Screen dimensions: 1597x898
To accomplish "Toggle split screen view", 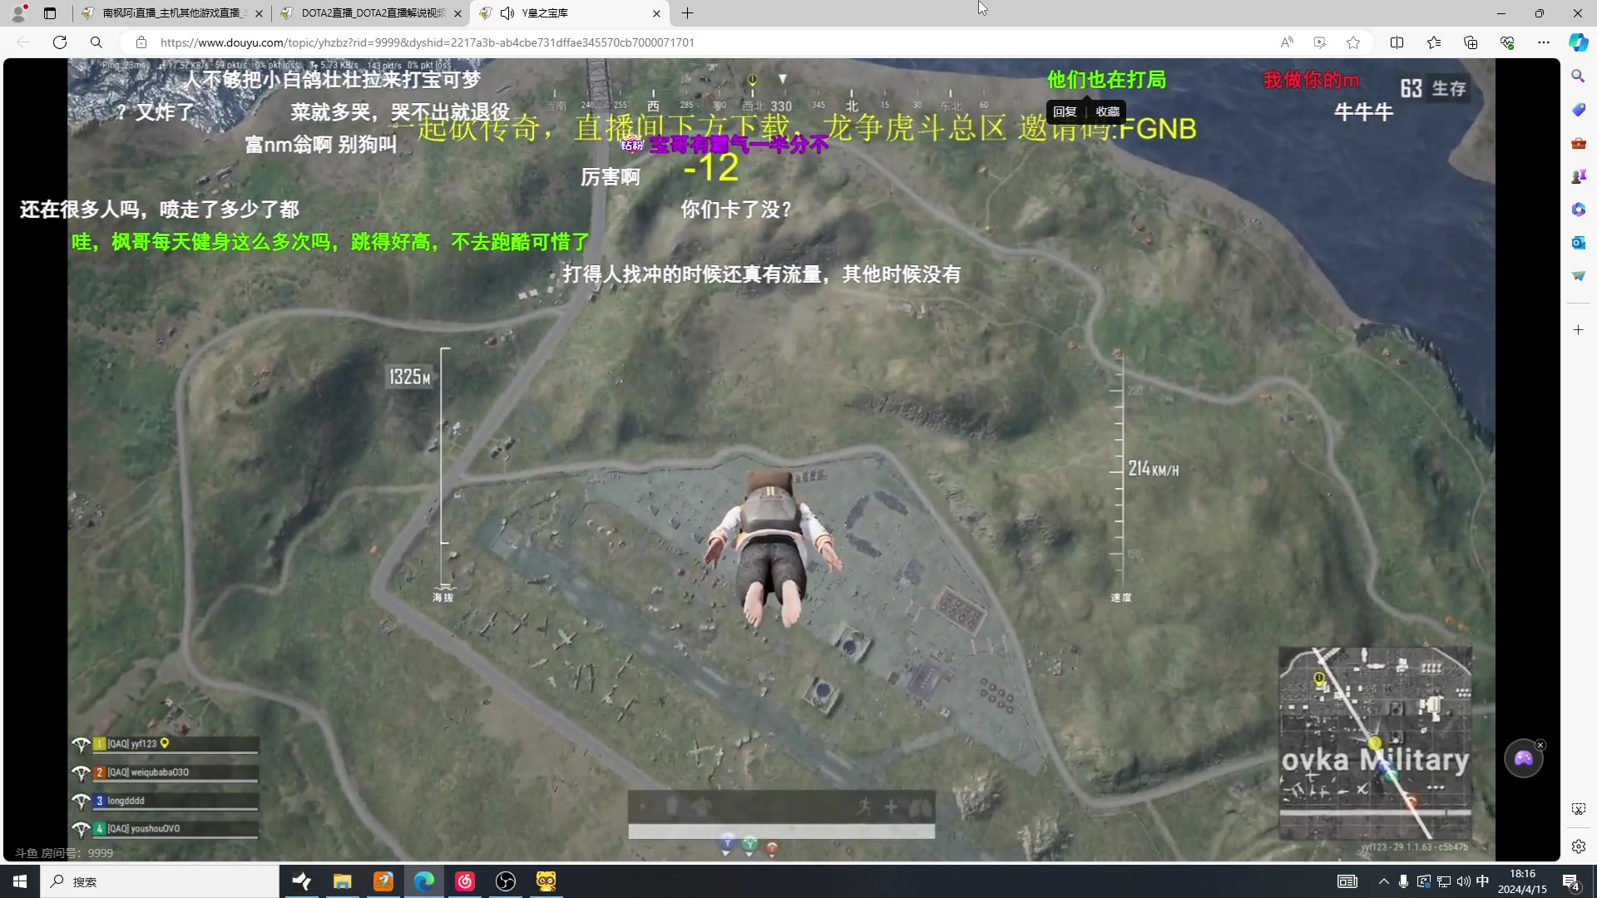I will click(x=1397, y=42).
